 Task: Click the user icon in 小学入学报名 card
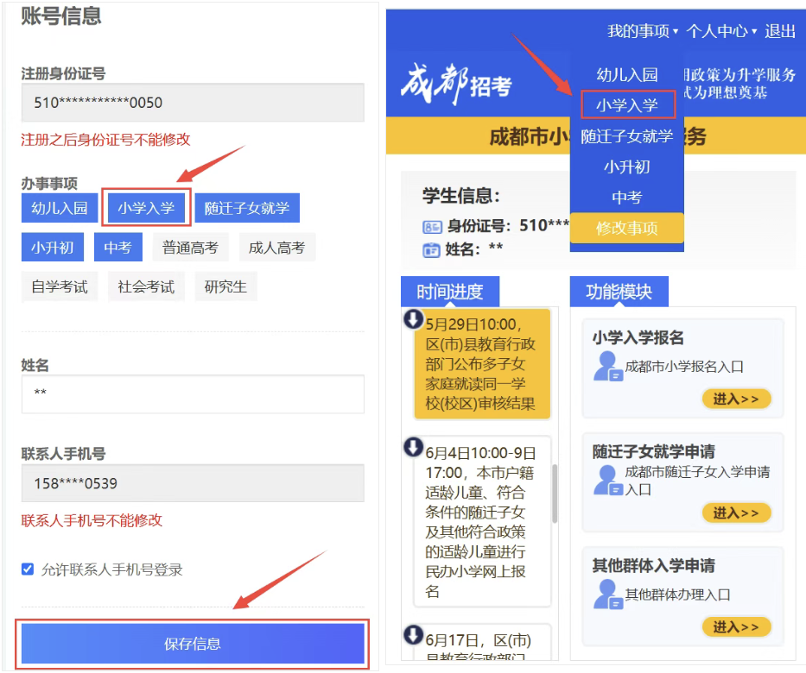[x=607, y=366]
